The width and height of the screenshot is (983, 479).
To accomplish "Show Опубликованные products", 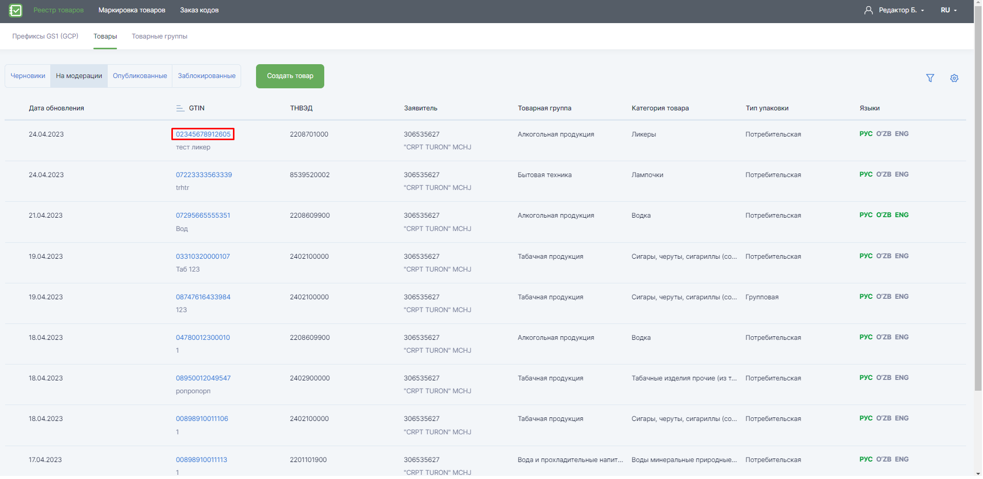I will tap(140, 76).
